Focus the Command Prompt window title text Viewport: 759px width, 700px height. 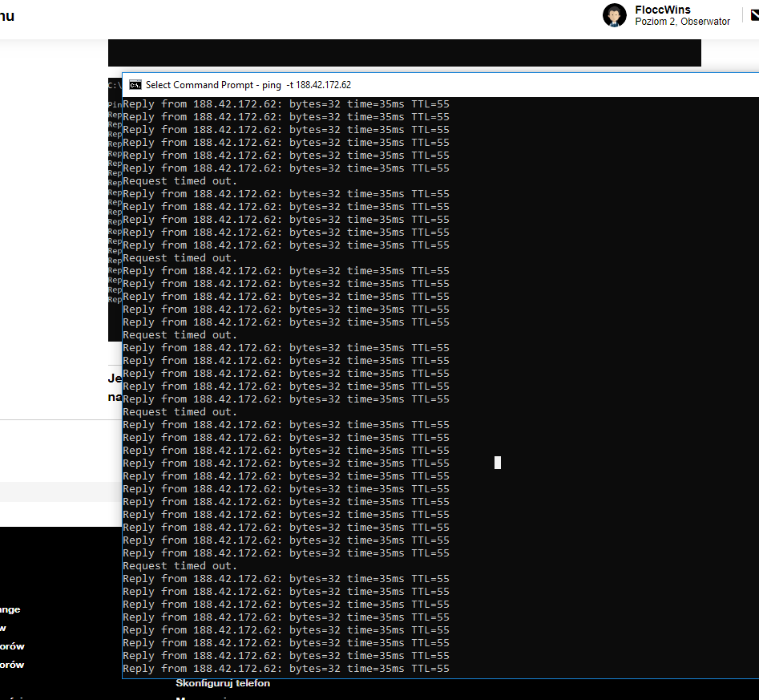[x=248, y=85]
